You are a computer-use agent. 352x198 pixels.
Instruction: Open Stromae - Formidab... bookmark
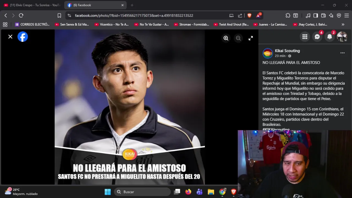(191, 24)
